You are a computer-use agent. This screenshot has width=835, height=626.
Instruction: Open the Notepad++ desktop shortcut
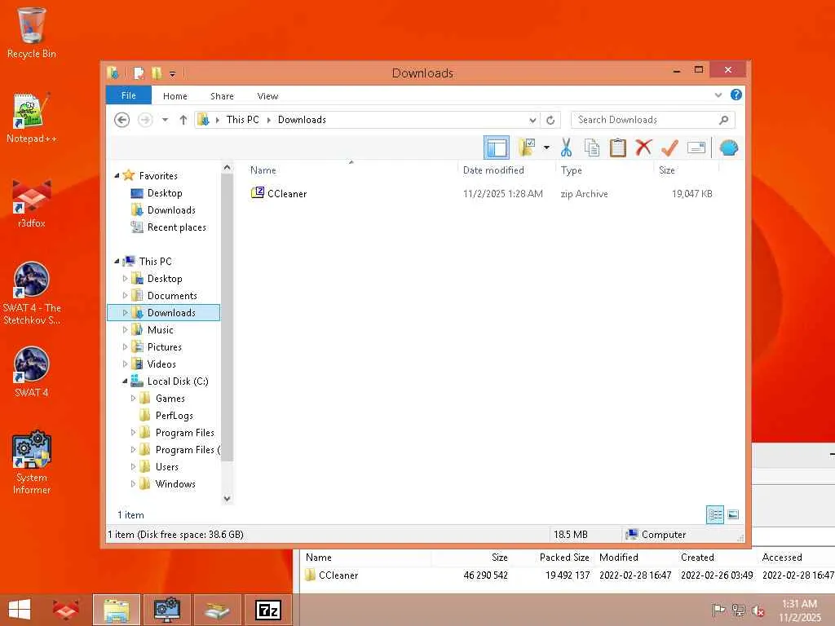click(32, 118)
